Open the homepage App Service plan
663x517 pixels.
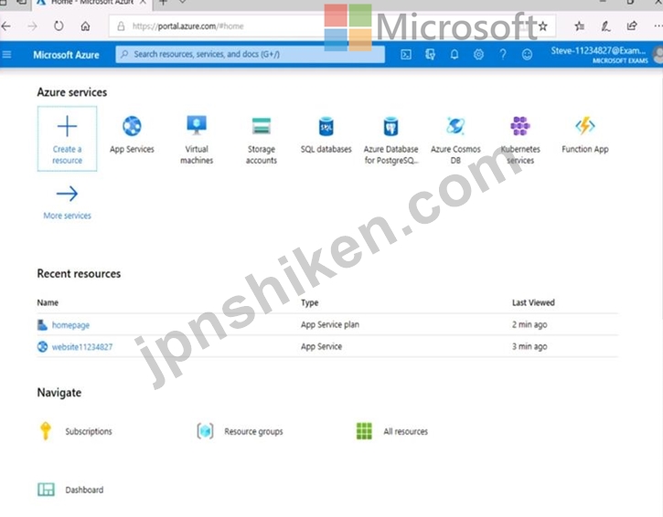coord(70,325)
